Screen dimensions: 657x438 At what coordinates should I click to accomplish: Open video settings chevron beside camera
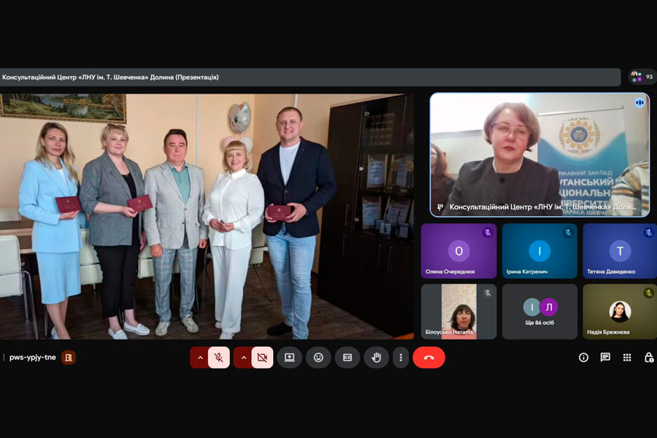tap(243, 358)
